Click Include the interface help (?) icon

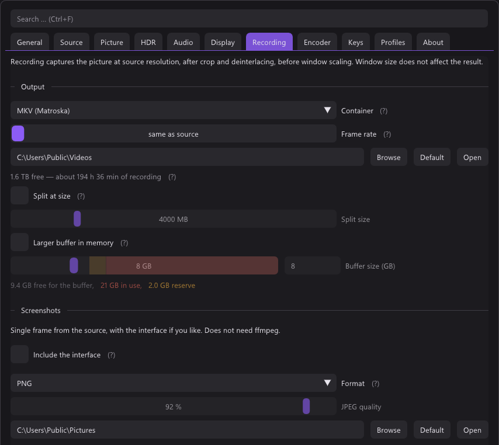click(x=111, y=354)
